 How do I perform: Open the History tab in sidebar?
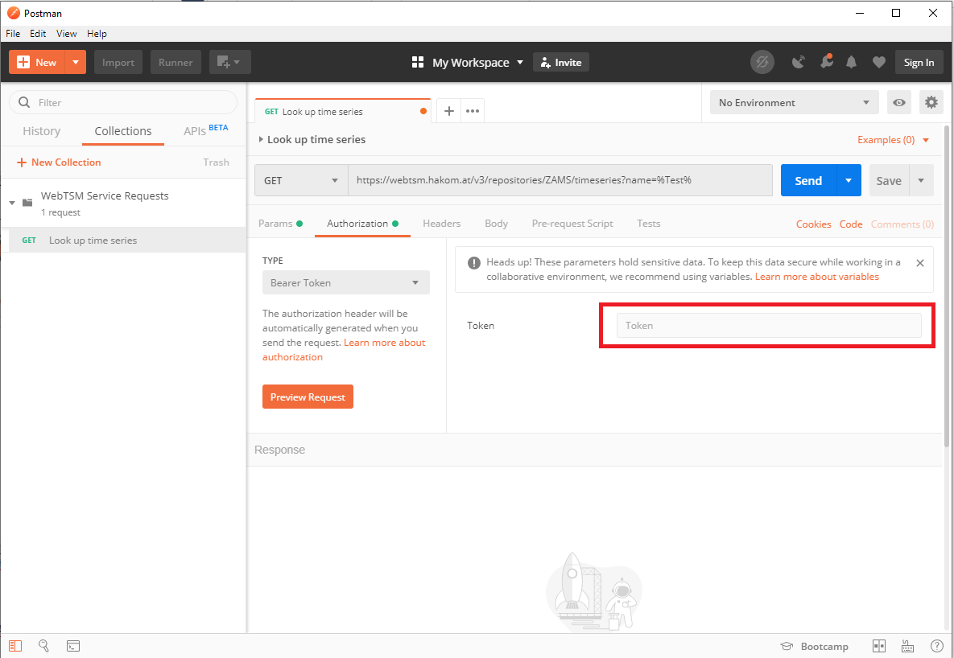pos(41,131)
